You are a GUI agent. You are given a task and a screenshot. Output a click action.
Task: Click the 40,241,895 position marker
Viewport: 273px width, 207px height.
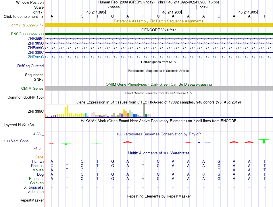96,12
